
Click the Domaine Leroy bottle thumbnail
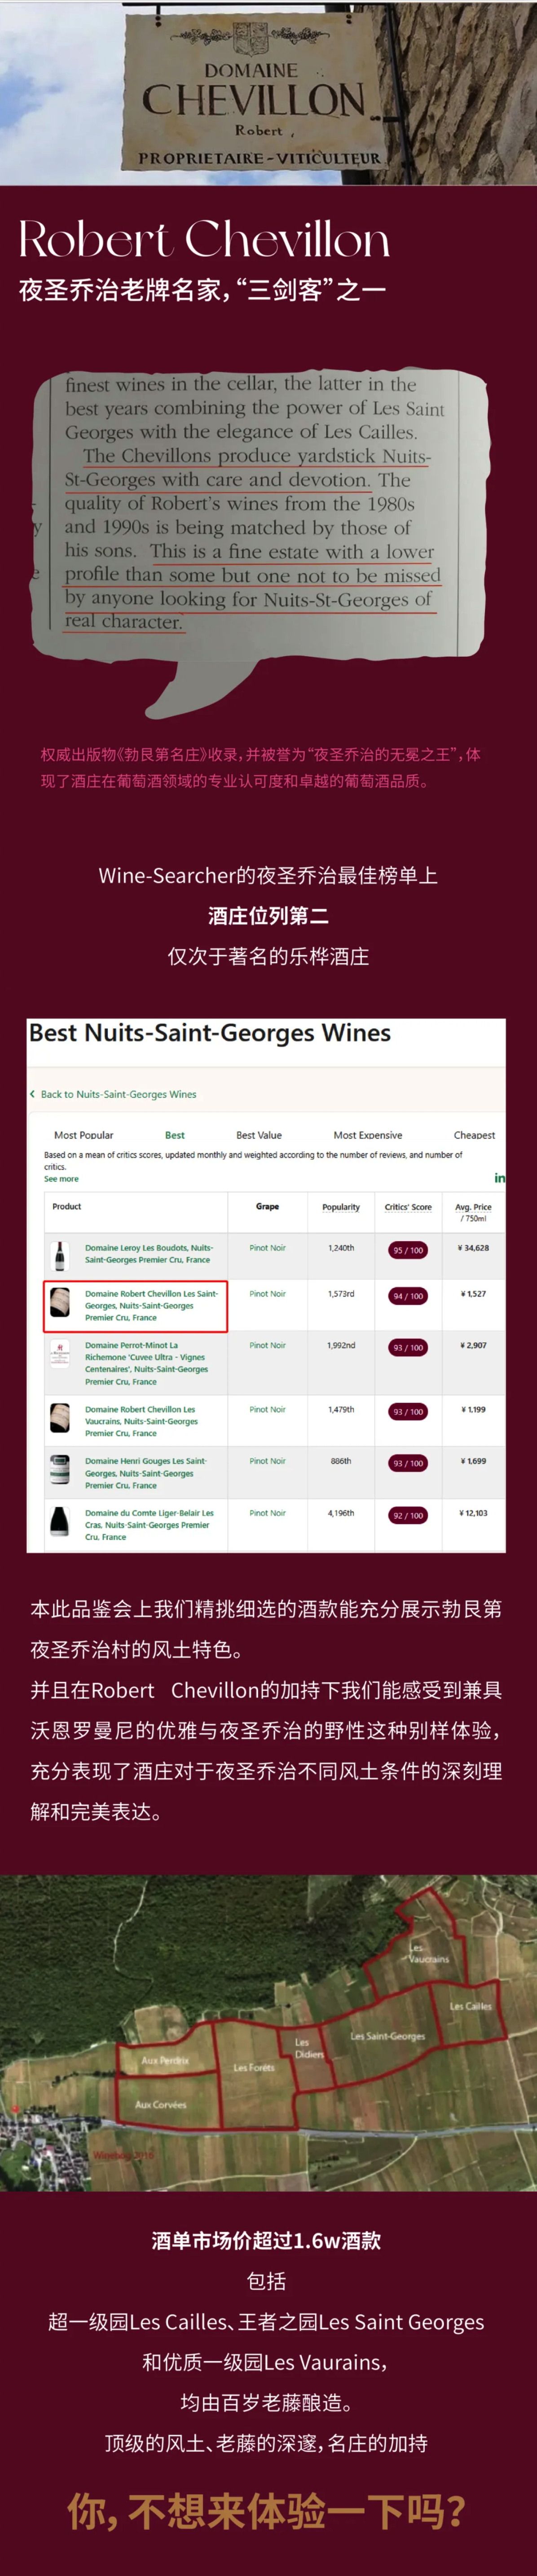click(x=60, y=1254)
